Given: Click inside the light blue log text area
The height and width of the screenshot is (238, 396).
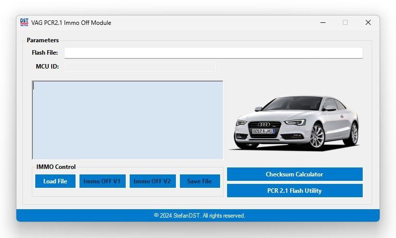Looking at the screenshot, I should coord(127,120).
